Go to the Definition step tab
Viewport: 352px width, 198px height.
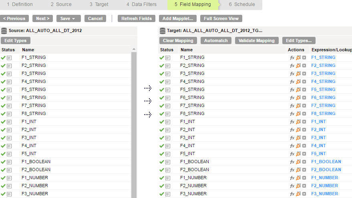click(20, 4)
